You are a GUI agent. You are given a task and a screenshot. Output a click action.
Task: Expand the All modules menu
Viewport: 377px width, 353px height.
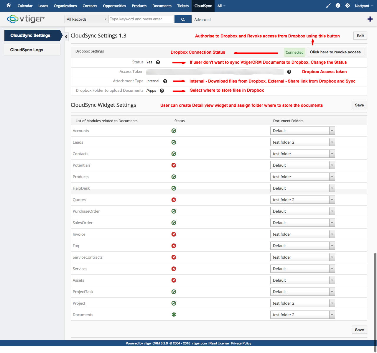pos(221,6)
